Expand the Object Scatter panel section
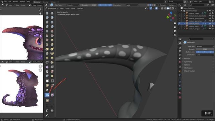This screenshot has width=215, height=121. (x=189, y=71)
